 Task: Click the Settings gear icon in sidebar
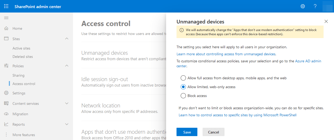[6, 93]
